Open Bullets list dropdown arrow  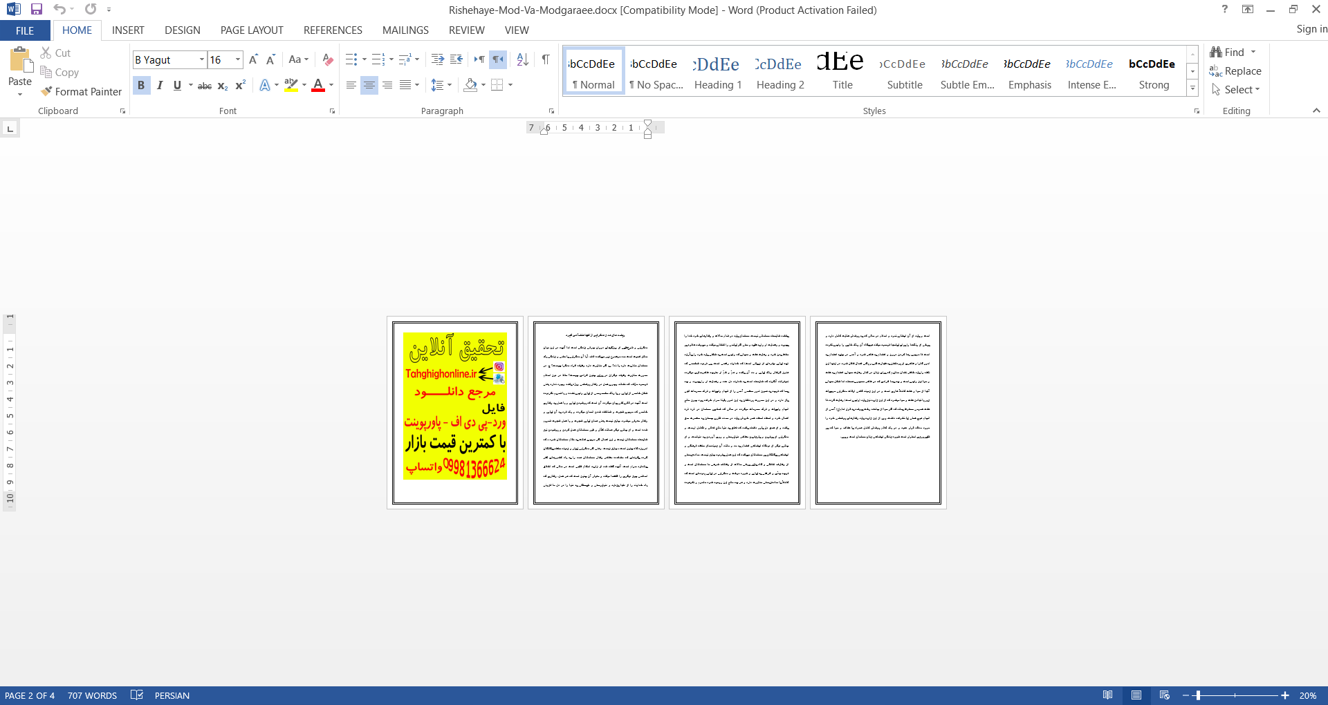[x=365, y=60]
